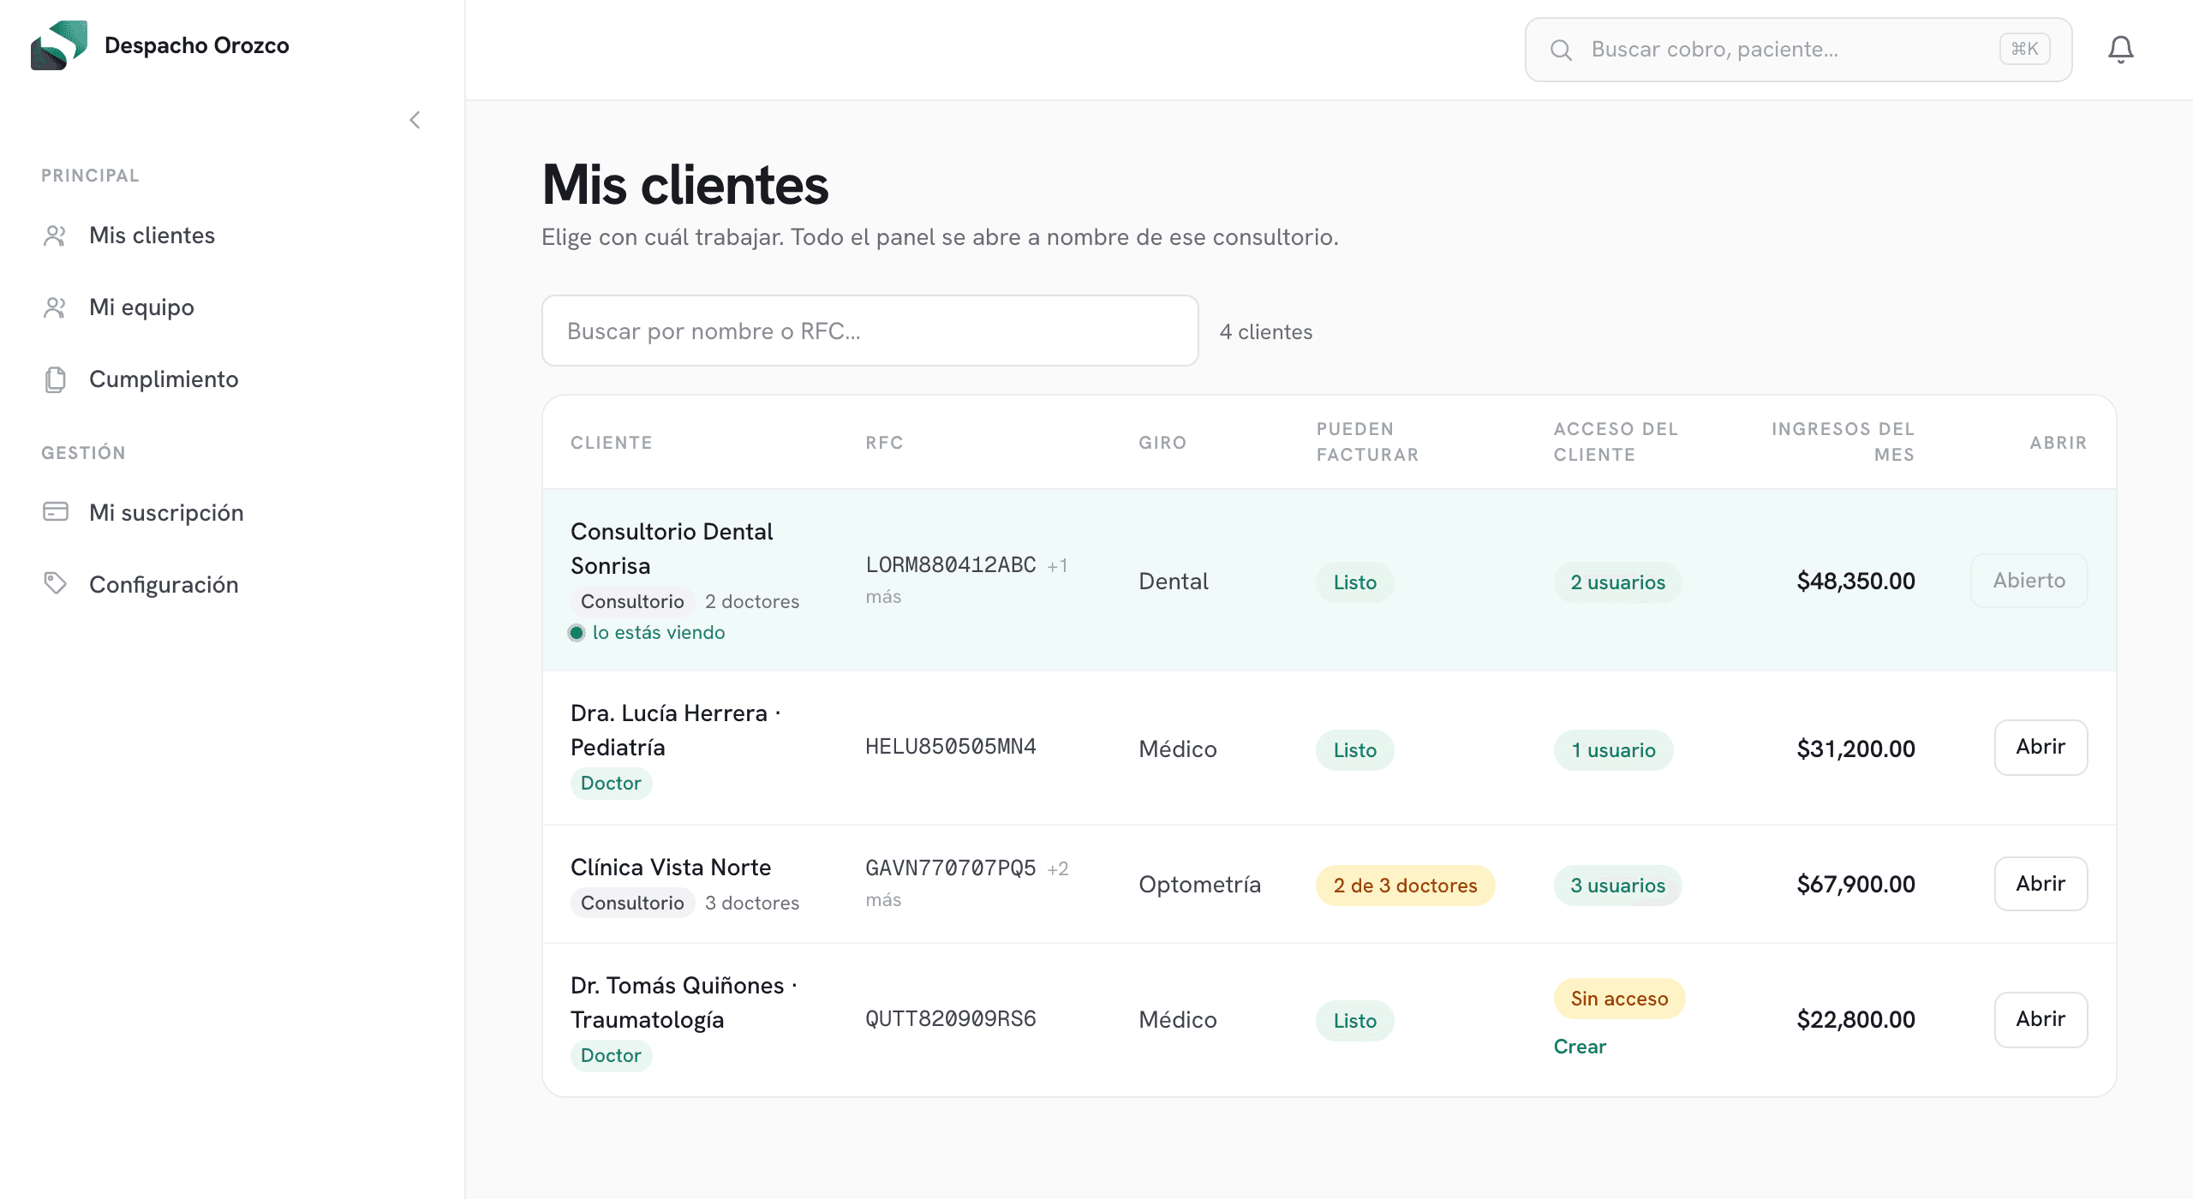The height and width of the screenshot is (1199, 2193).
Task: Select RFC QUTT820909RS6 cell
Action: pos(951,1019)
